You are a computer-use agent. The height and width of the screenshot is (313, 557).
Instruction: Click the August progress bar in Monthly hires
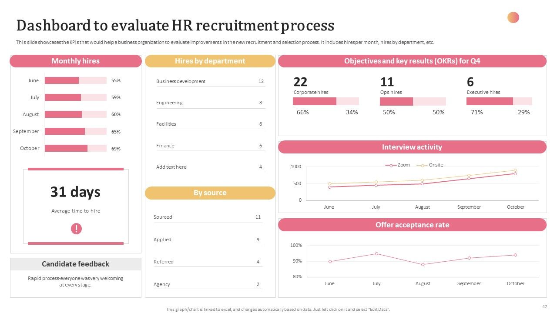point(76,114)
